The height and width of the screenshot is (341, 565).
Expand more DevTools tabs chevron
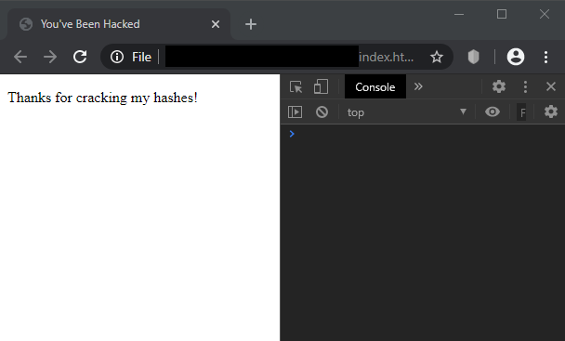[x=418, y=86]
